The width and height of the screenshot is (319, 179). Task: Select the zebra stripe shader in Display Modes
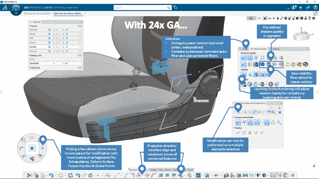[305, 64]
